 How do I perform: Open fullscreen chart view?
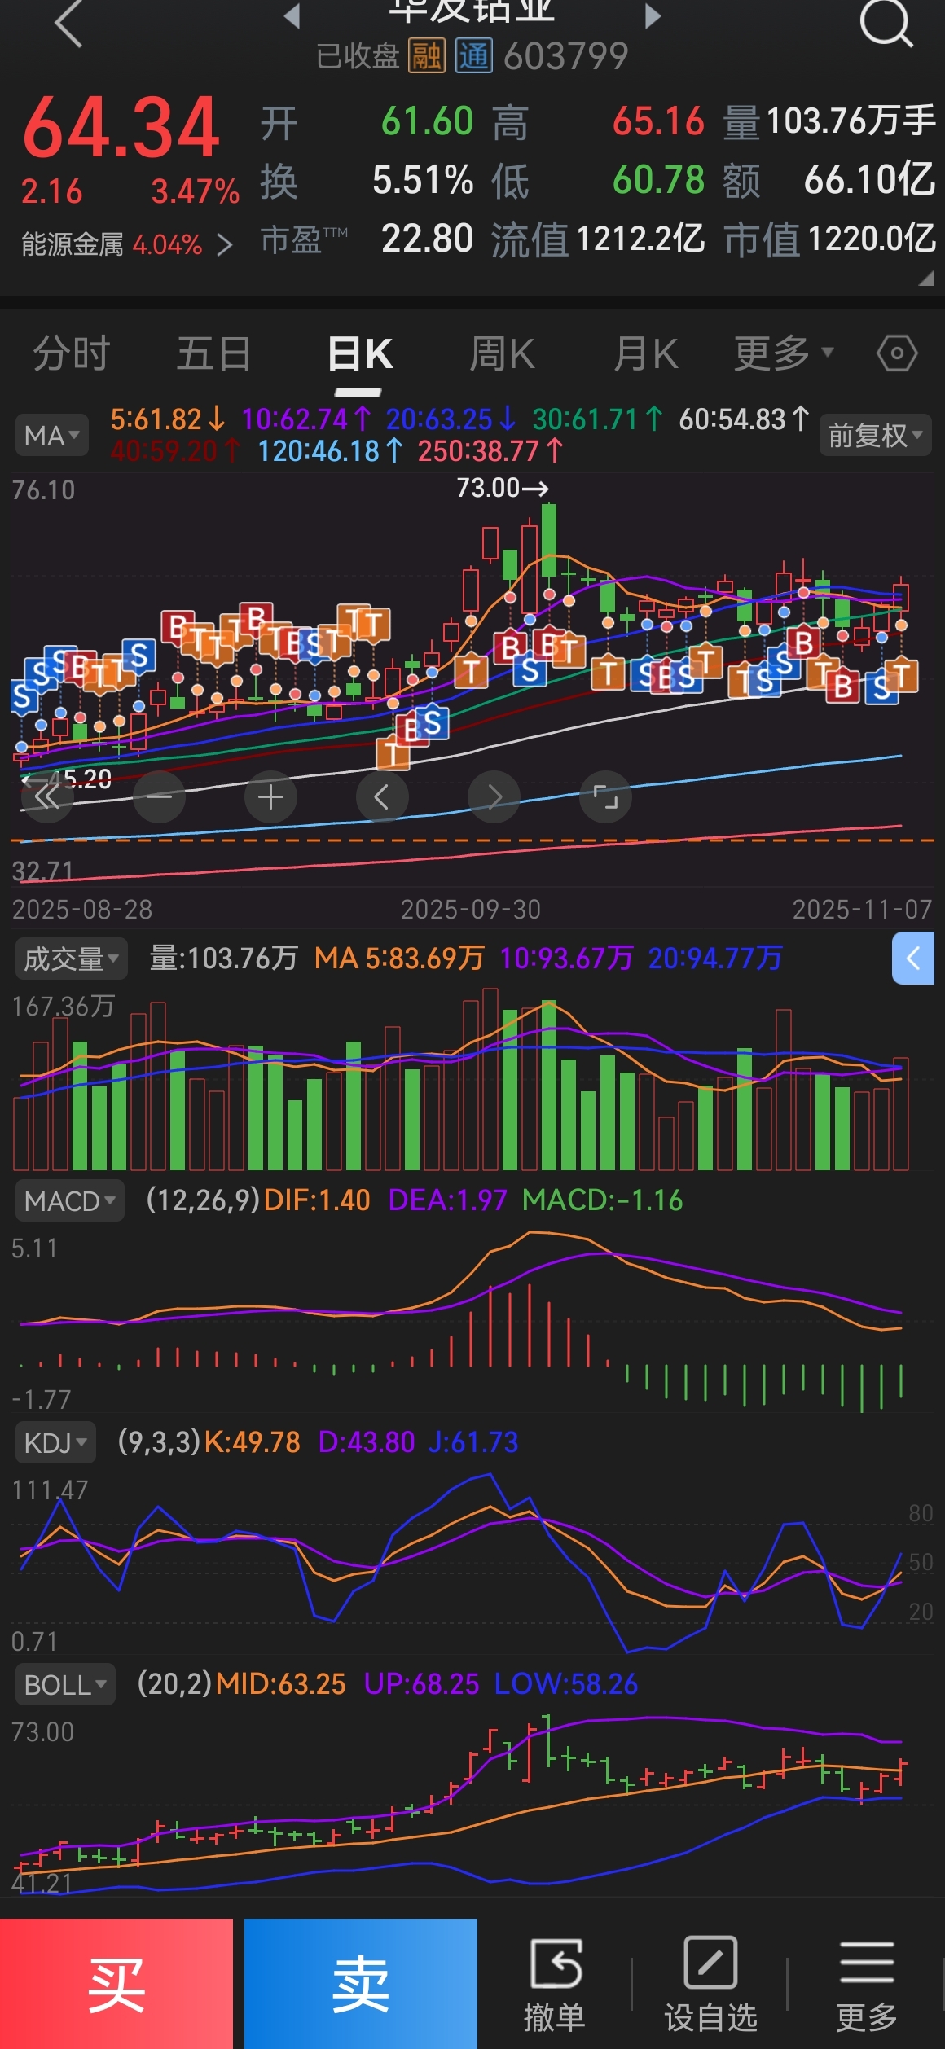pyautogui.click(x=605, y=796)
